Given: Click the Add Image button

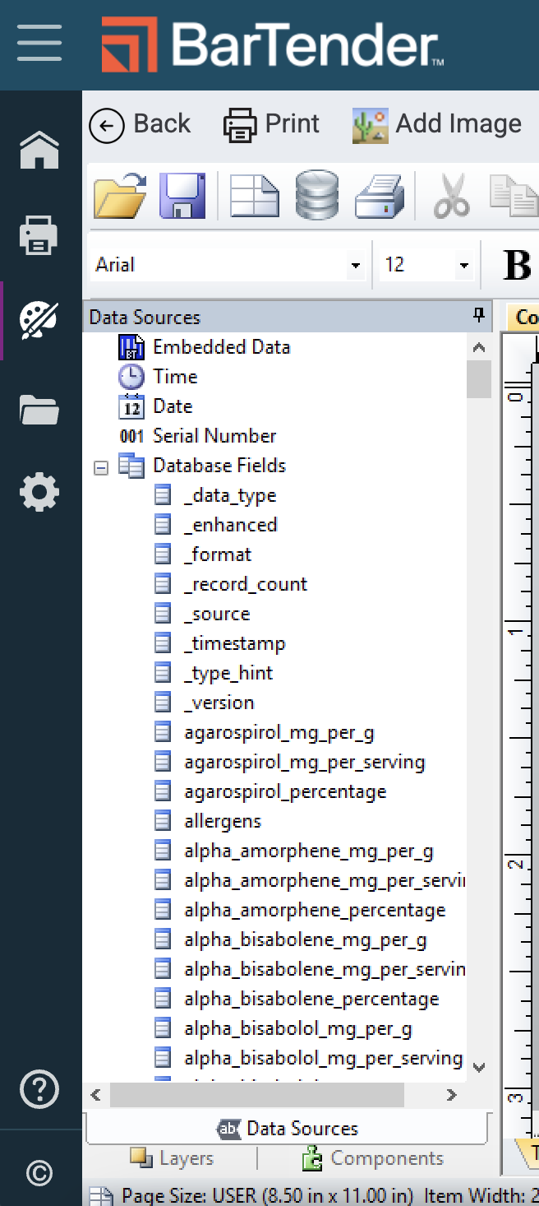Looking at the screenshot, I should pyautogui.click(x=437, y=124).
